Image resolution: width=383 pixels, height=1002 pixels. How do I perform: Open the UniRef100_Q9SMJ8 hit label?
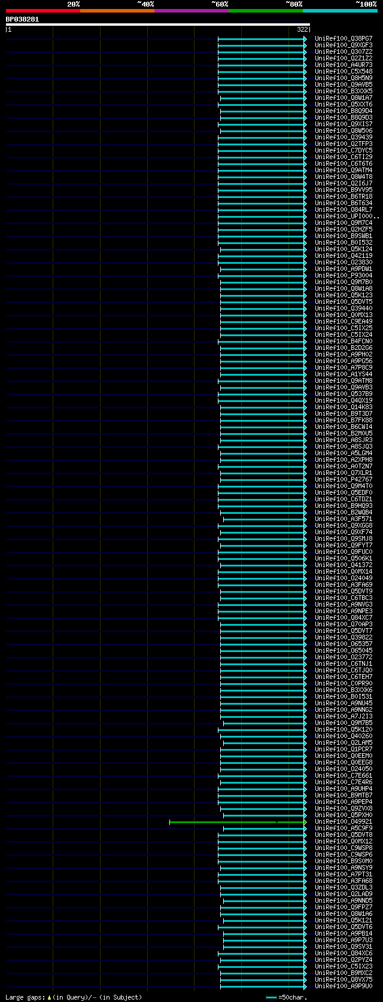pos(344,539)
